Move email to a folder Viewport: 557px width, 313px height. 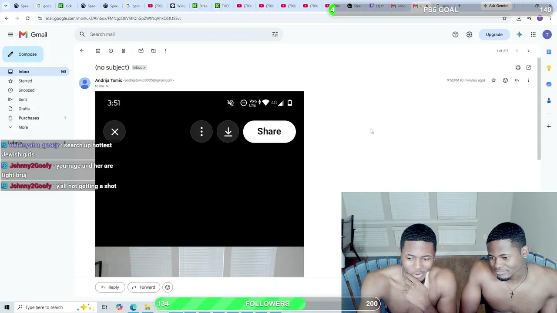tap(154, 51)
